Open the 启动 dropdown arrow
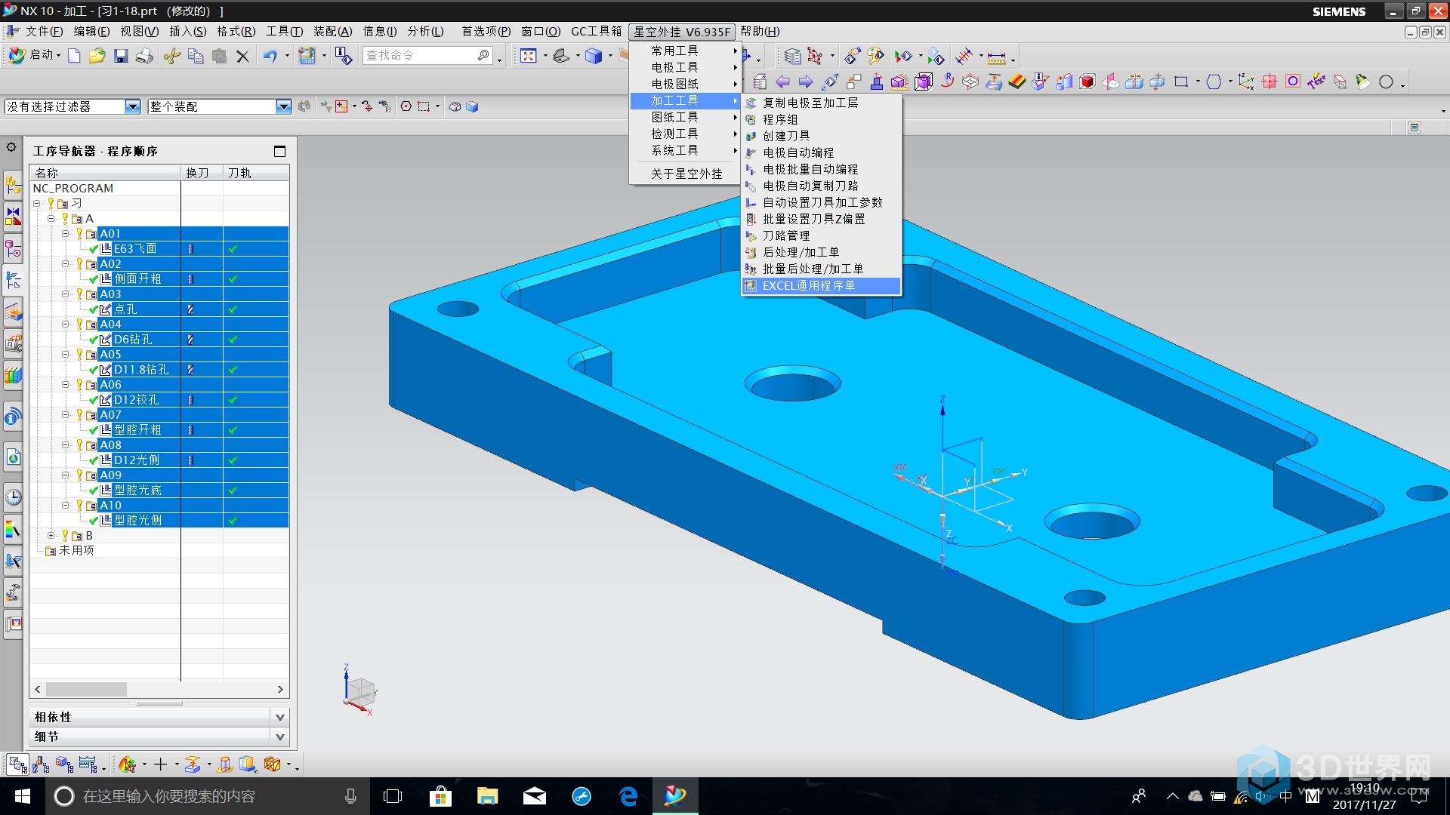This screenshot has width=1450, height=815. 59,56
